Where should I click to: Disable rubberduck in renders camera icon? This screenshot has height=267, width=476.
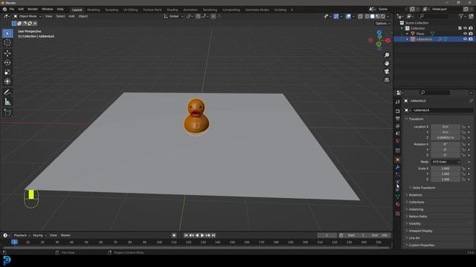[x=471, y=39]
